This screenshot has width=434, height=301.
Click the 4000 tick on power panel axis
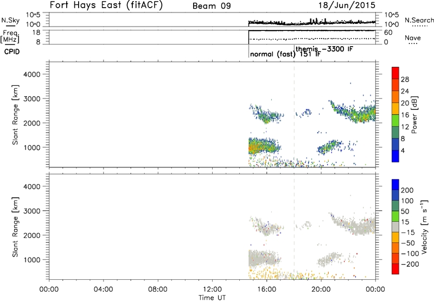[x=31, y=74]
